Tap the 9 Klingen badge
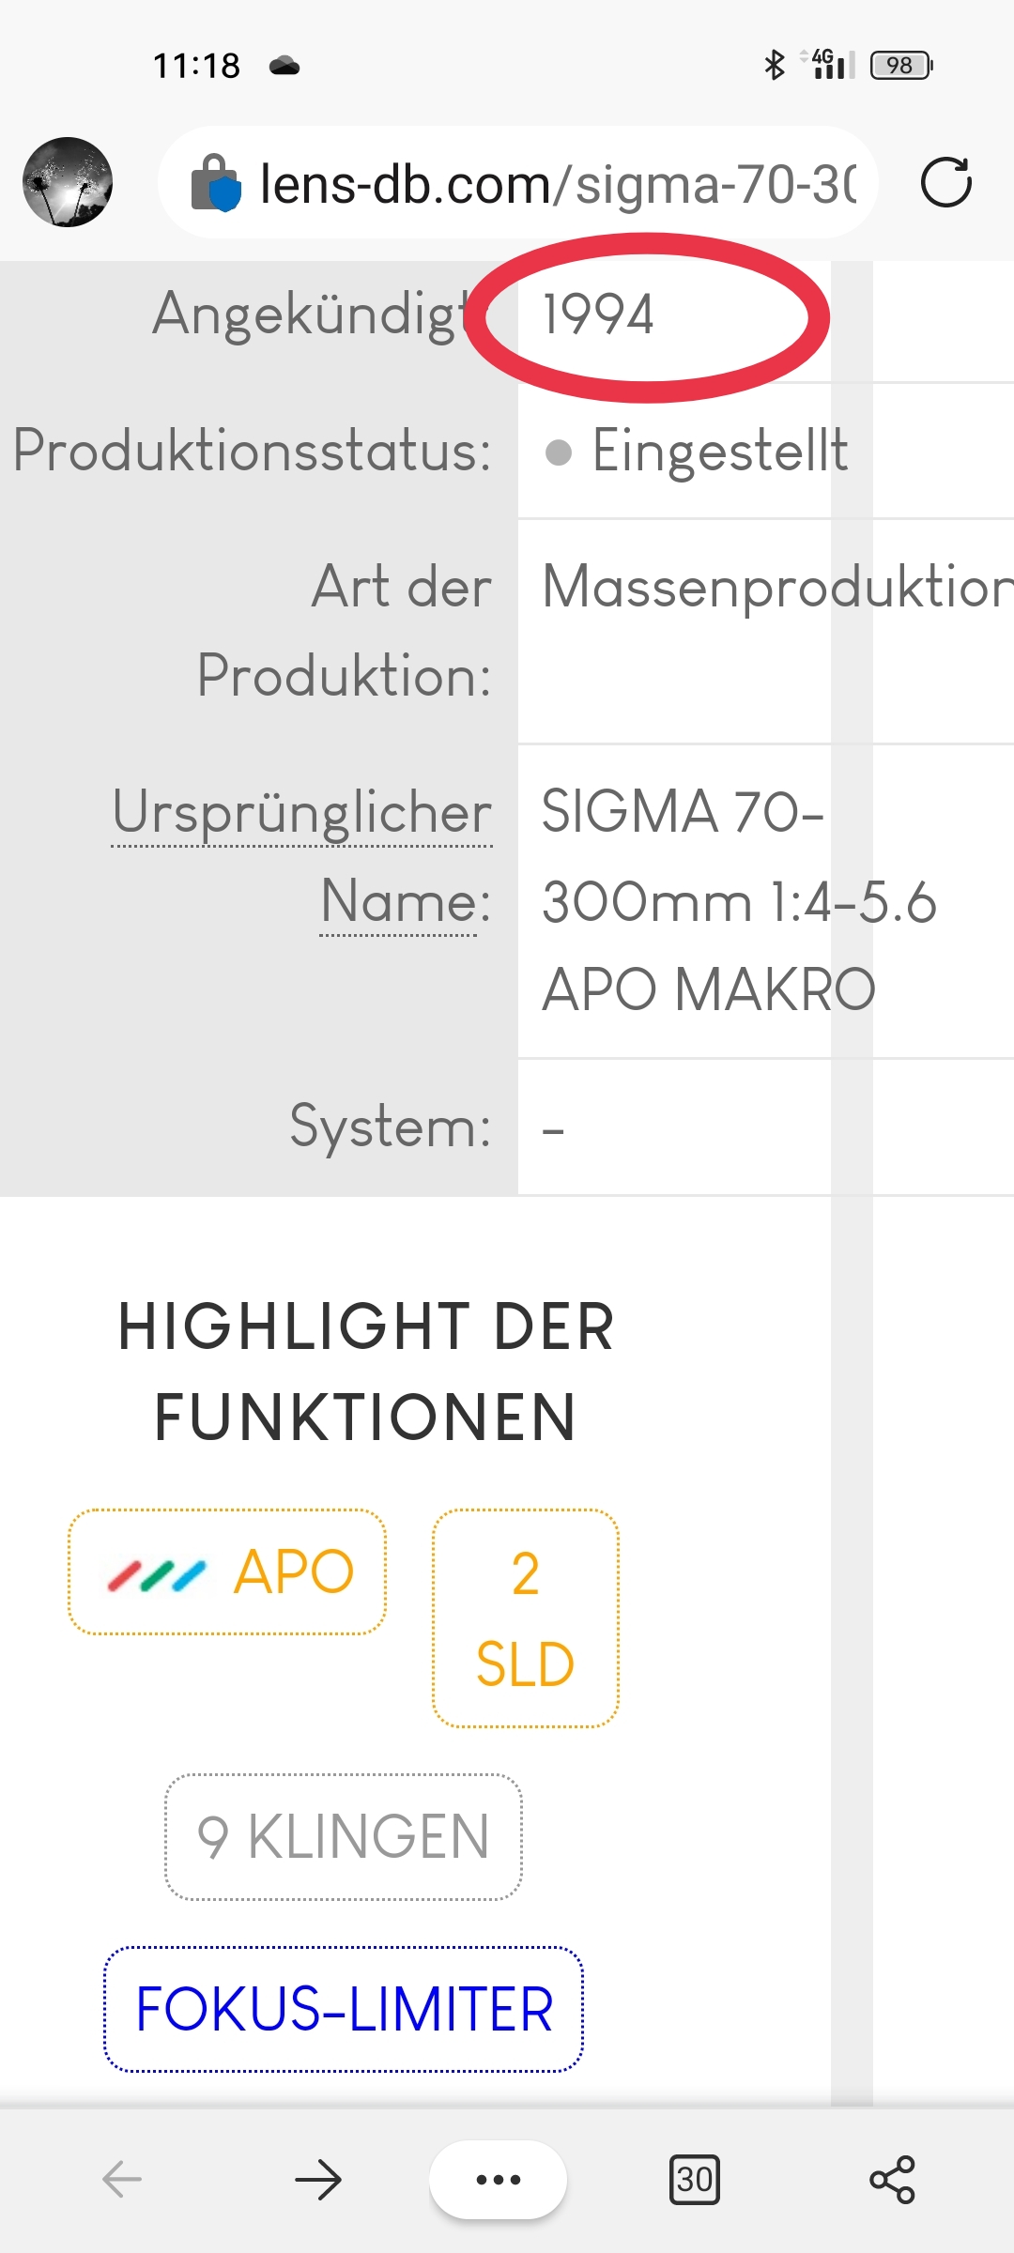Screen dimensions: 1014x2253 [x=344, y=1837]
